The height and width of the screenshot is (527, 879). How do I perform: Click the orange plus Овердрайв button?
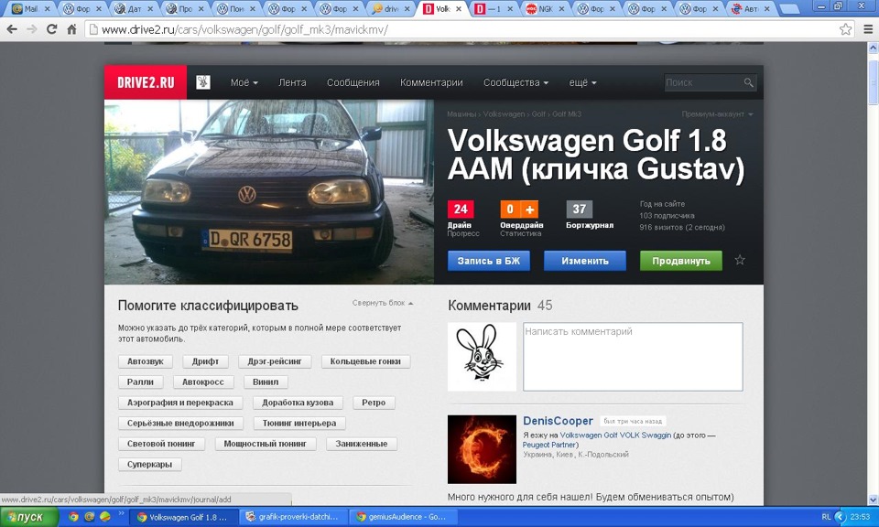tap(530, 210)
